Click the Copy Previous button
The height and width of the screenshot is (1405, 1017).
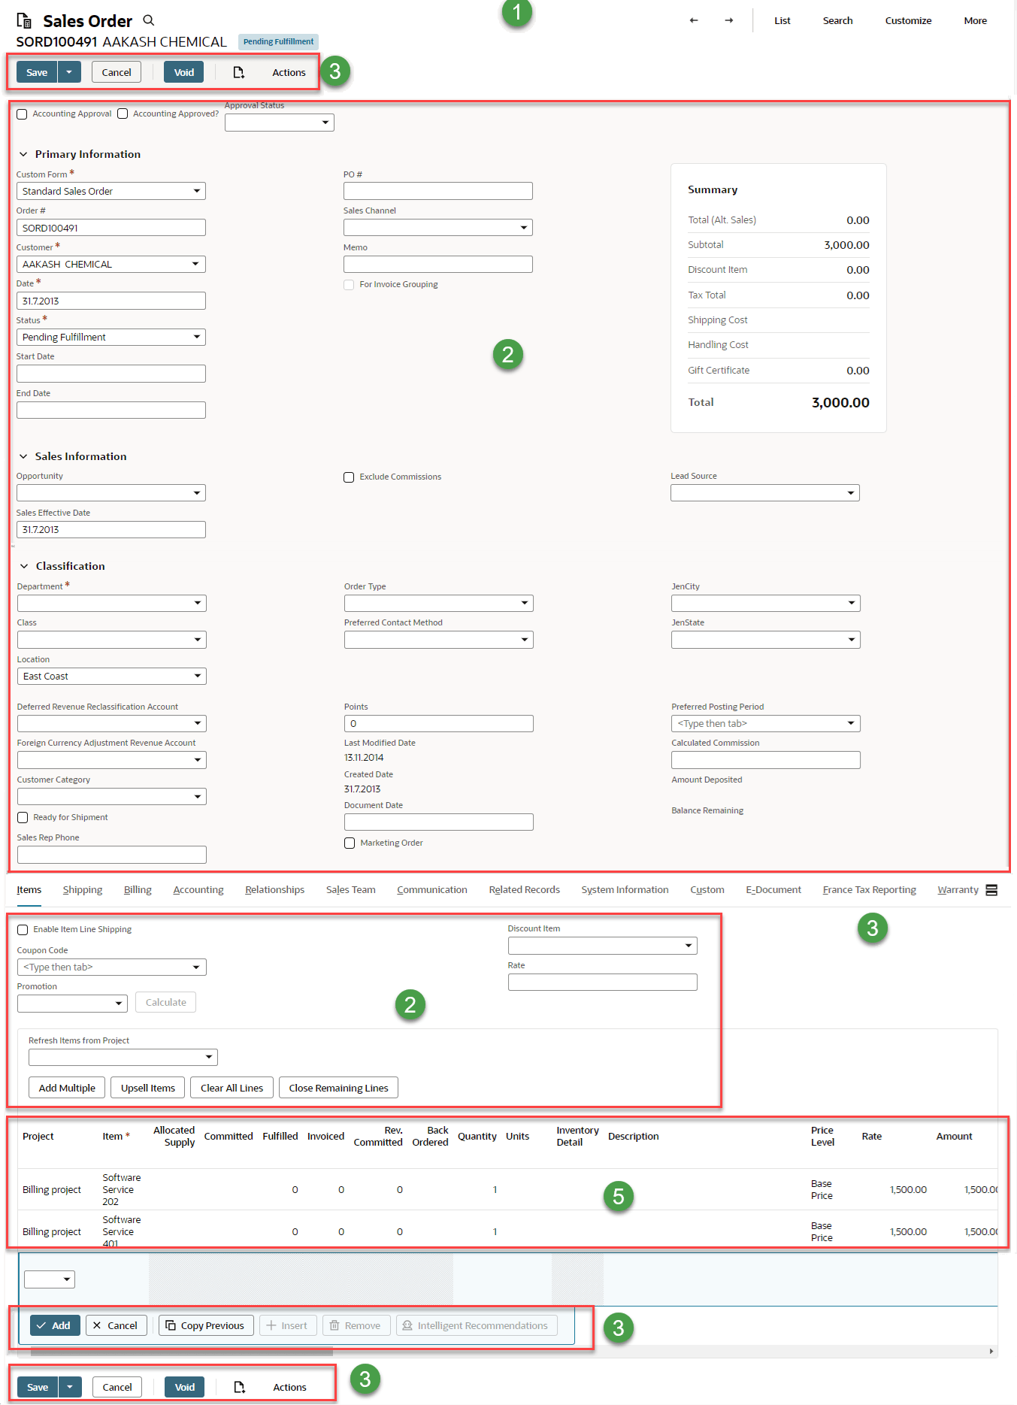pos(206,1325)
